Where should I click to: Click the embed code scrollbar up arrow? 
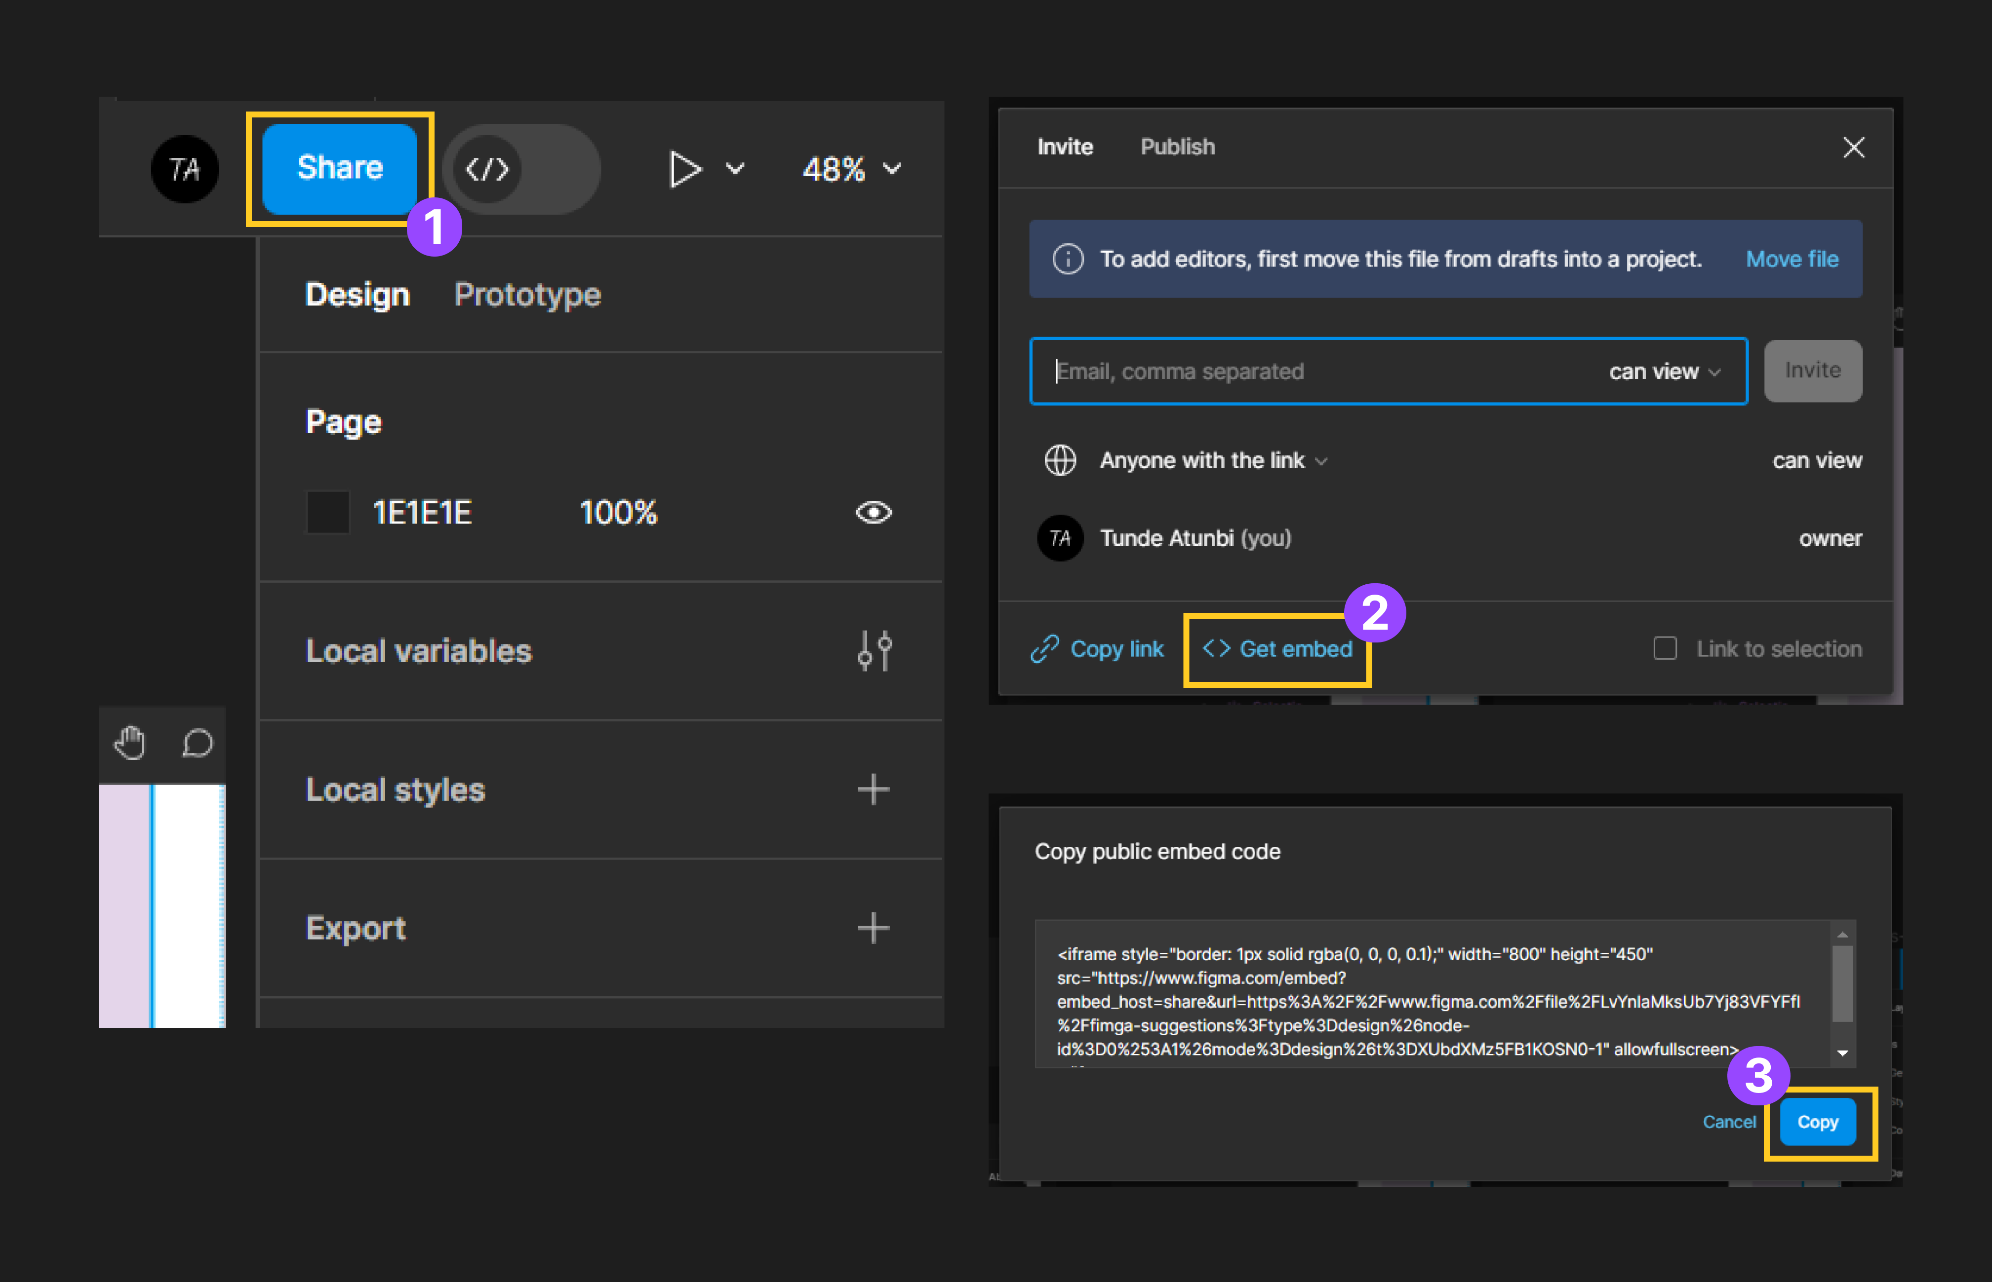click(x=1842, y=934)
